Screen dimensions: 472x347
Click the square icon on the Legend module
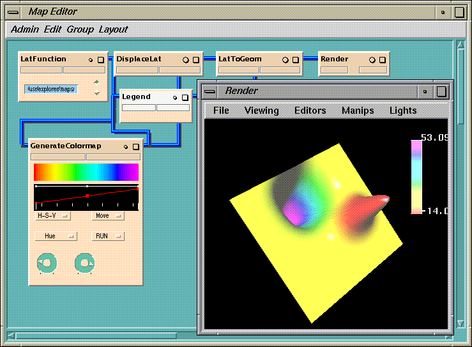click(185, 98)
